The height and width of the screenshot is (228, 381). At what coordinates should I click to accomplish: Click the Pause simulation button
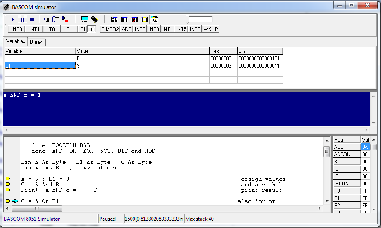(23, 19)
